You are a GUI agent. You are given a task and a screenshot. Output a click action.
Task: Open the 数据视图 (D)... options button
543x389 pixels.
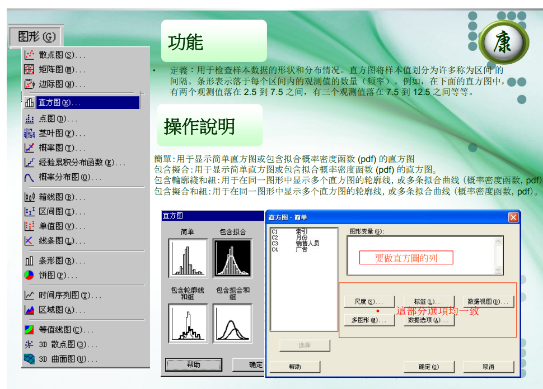(x=488, y=302)
